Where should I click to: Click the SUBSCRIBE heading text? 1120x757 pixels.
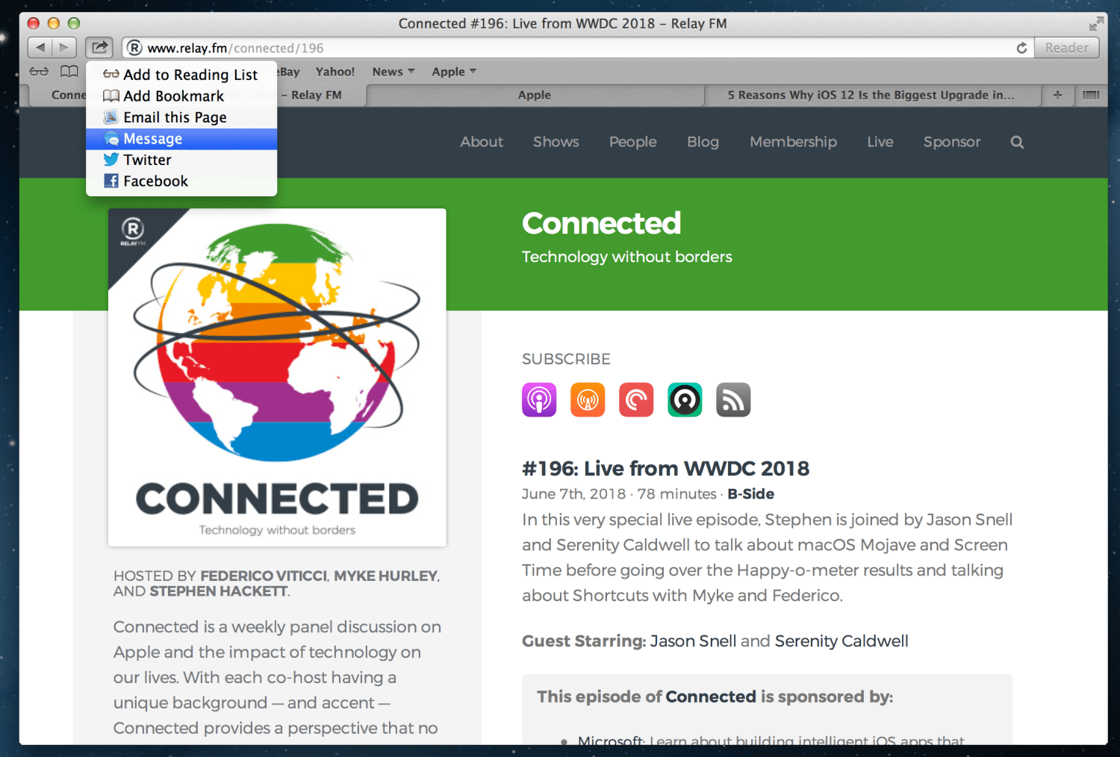click(566, 359)
